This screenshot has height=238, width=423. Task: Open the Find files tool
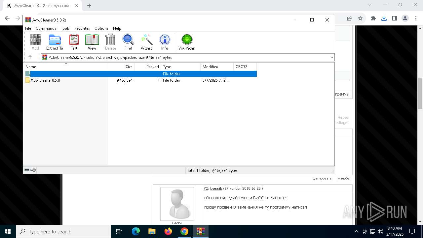coord(128,42)
